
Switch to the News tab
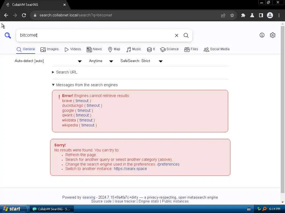(94, 49)
